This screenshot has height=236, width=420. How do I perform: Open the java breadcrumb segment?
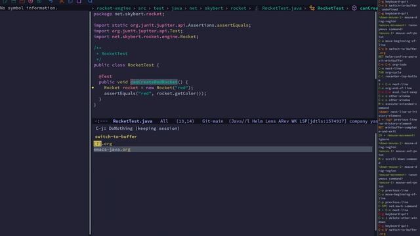pyautogui.click(x=177, y=8)
